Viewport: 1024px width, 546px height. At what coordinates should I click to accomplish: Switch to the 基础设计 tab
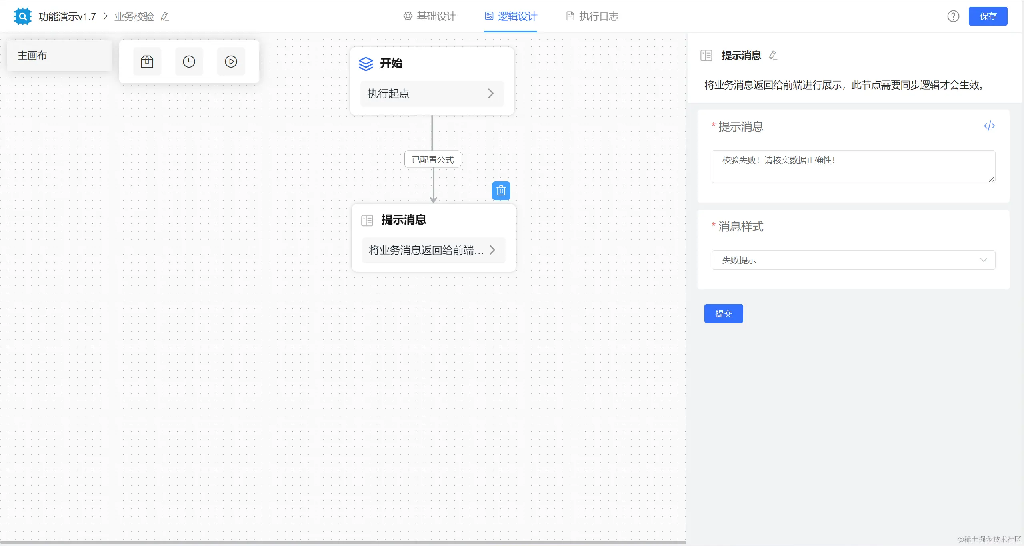click(430, 16)
